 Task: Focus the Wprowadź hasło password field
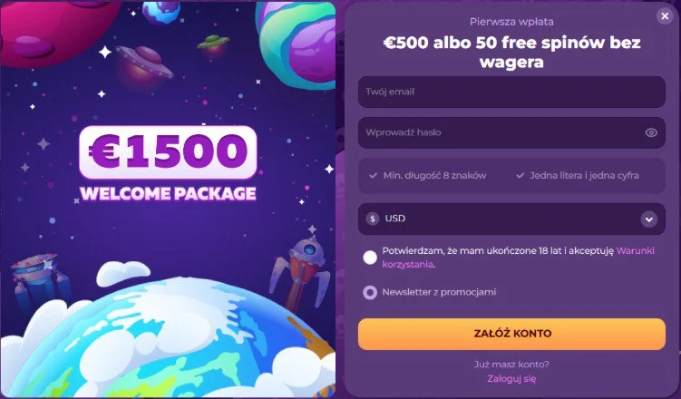pos(511,133)
